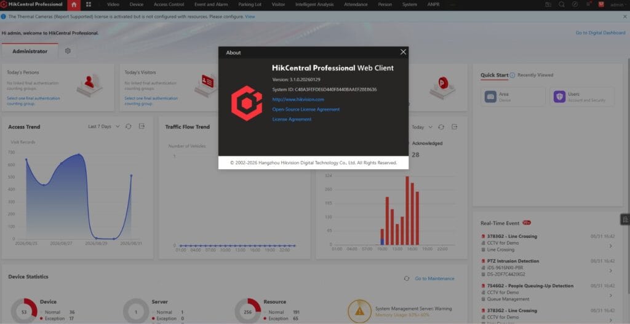Expand the first 3783G2 Line Crossing event
Viewport: 630px width, 324px height.
pos(611,246)
